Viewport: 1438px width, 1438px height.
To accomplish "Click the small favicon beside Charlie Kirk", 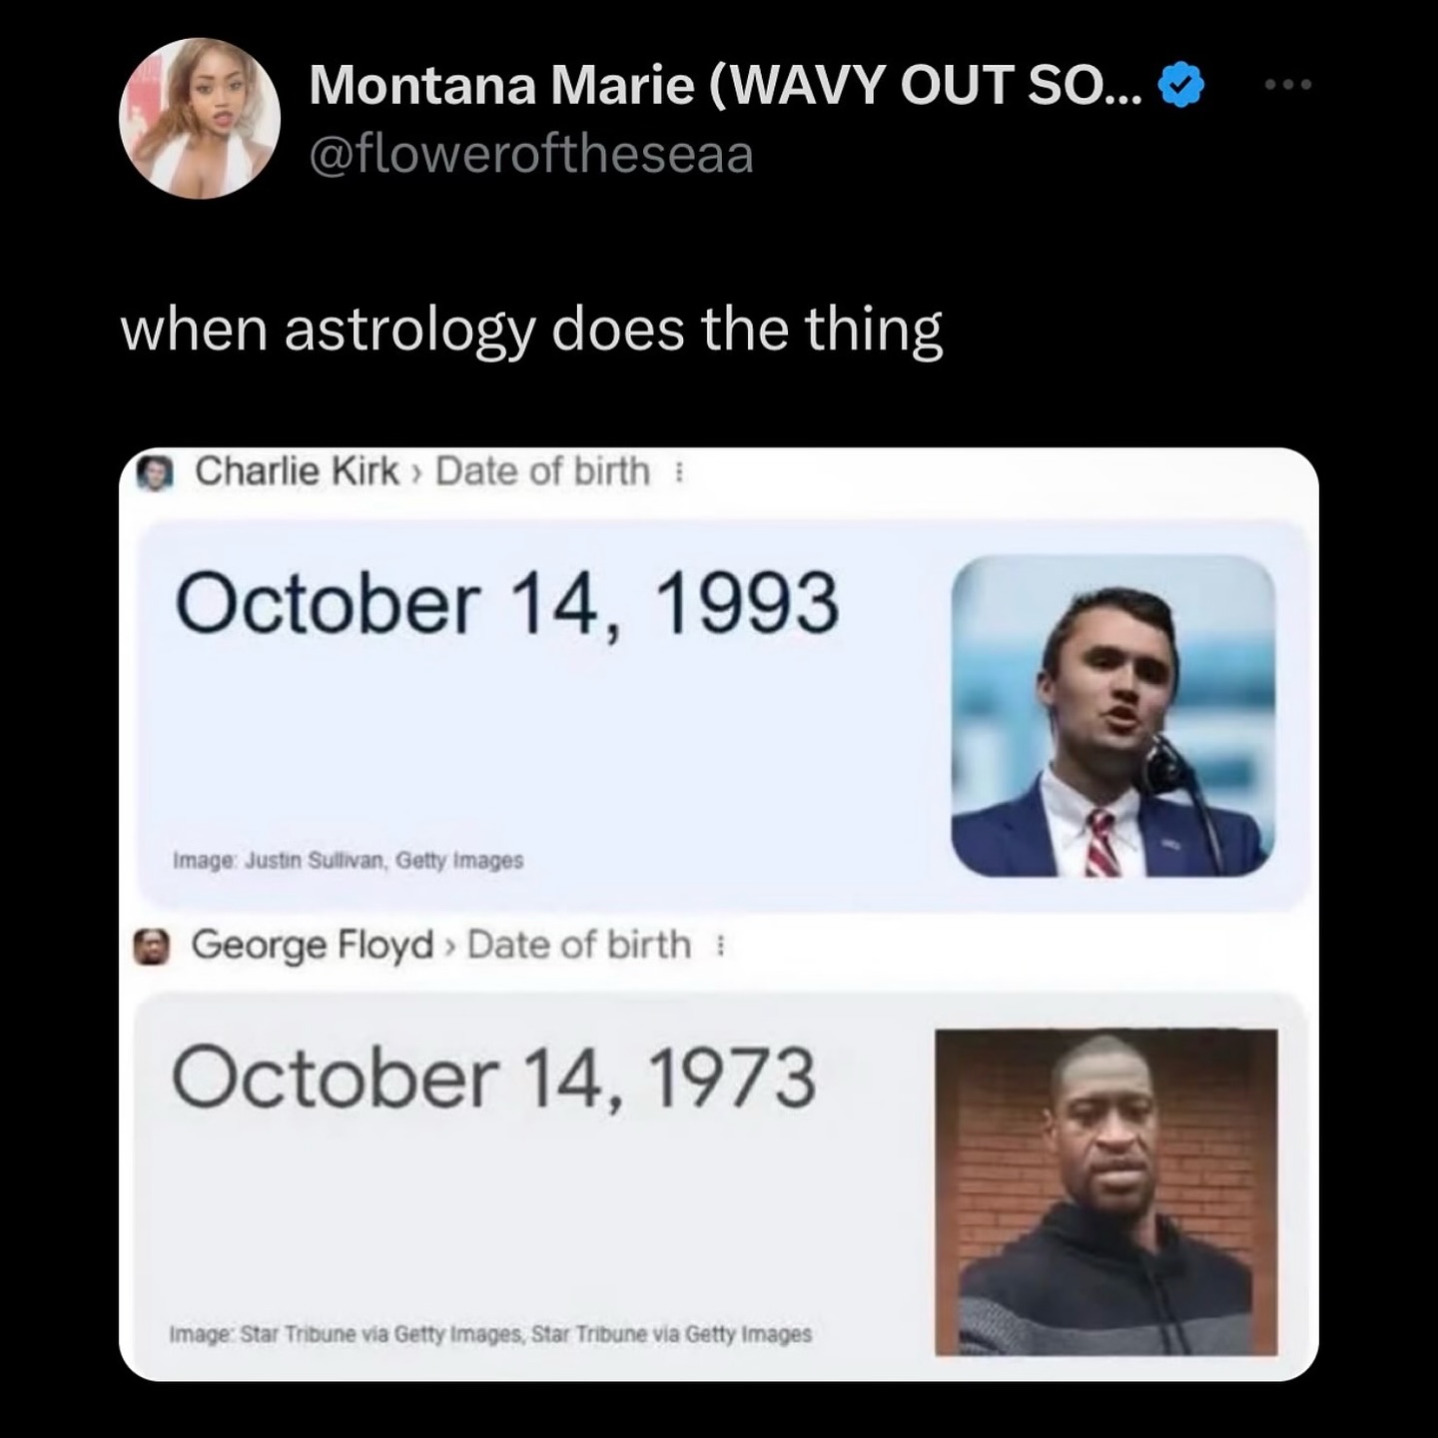I will pyautogui.click(x=154, y=472).
